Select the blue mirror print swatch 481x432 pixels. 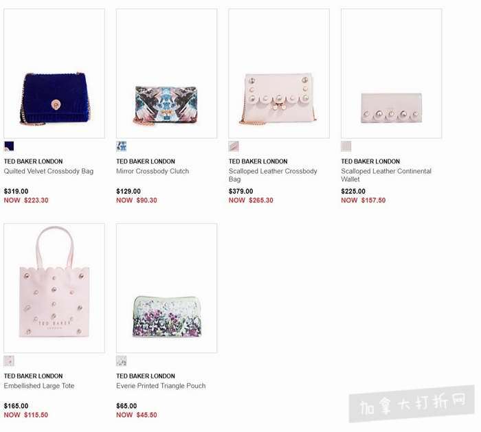[x=121, y=146]
